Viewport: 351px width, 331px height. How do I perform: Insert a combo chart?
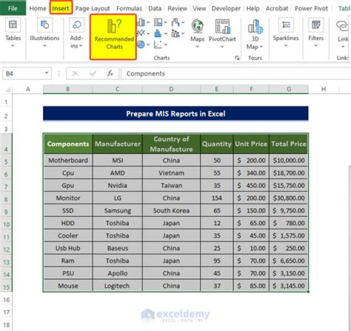pos(175,34)
